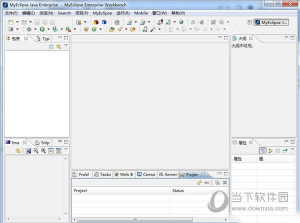Viewport: 300px width, 223px height.
Task: Minimize the 大纲 outline view
Action: coord(286,37)
